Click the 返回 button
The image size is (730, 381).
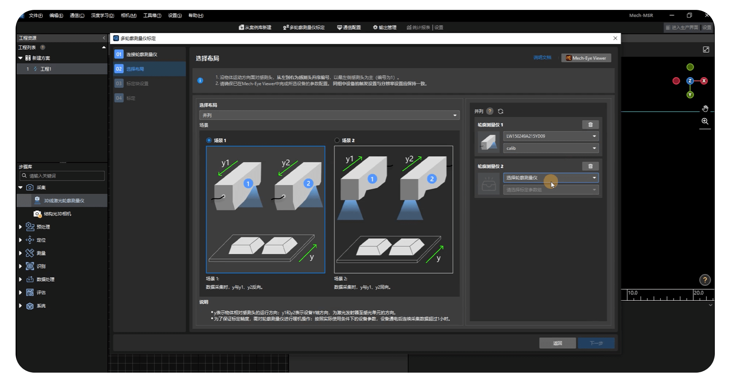(557, 343)
